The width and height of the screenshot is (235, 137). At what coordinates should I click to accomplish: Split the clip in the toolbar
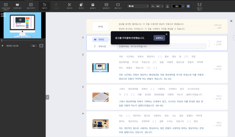[x=118, y=6]
